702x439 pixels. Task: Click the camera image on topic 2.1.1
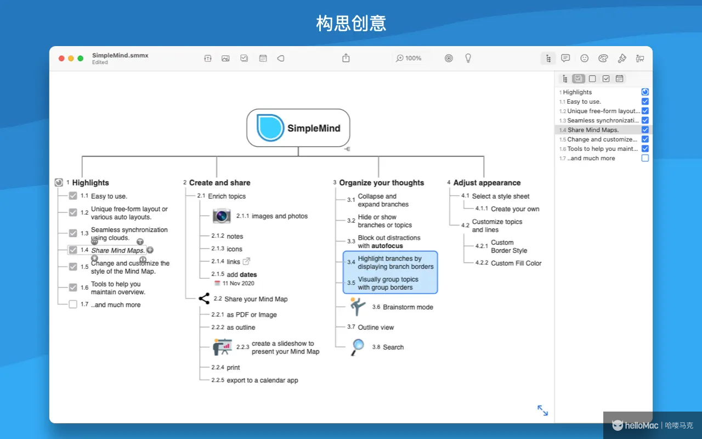point(222,216)
